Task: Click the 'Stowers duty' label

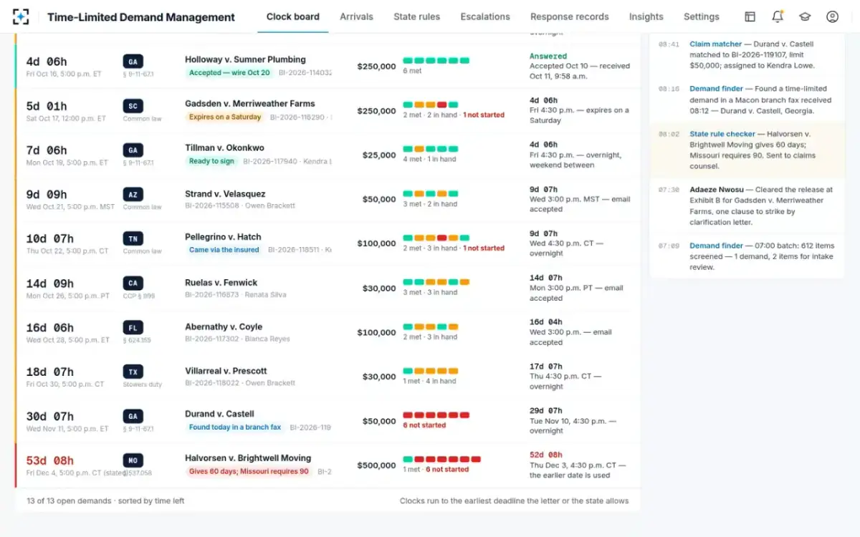Action: click(x=143, y=384)
